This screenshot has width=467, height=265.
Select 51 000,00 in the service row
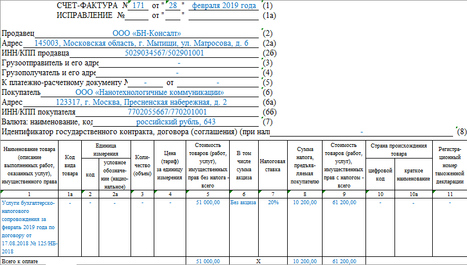pyautogui.click(x=208, y=203)
